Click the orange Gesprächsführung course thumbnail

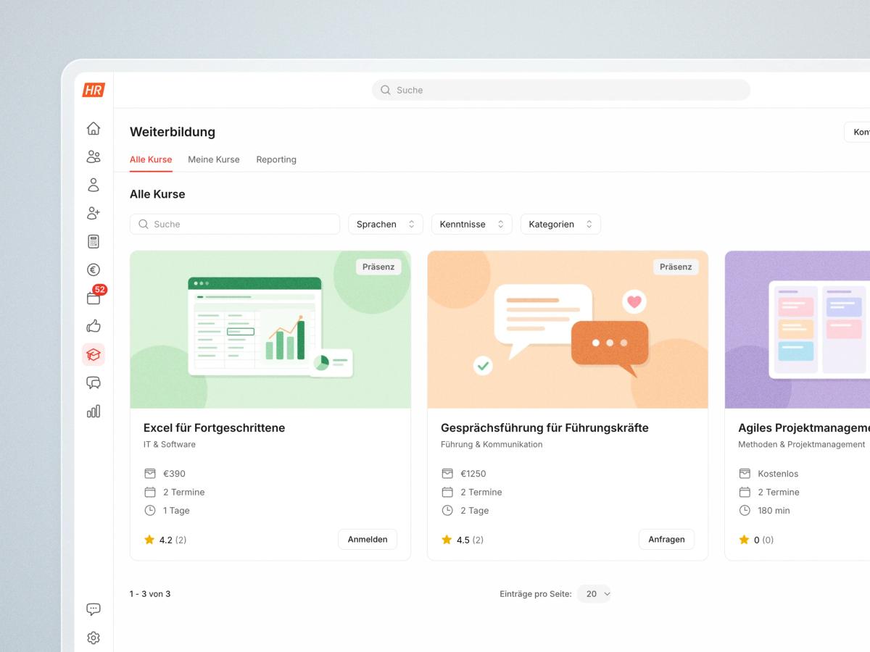[568, 330]
